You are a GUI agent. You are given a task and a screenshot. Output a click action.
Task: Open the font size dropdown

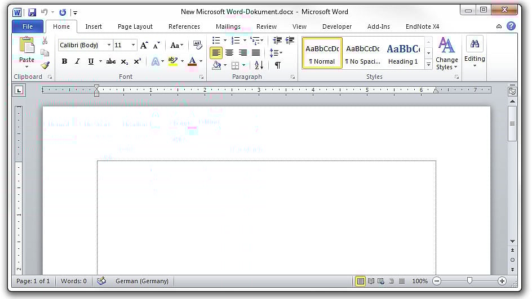[134, 45]
